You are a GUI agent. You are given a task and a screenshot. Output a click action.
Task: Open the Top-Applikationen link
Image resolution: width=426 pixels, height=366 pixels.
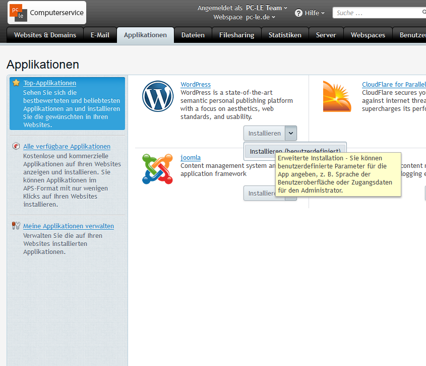tap(50, 83)
